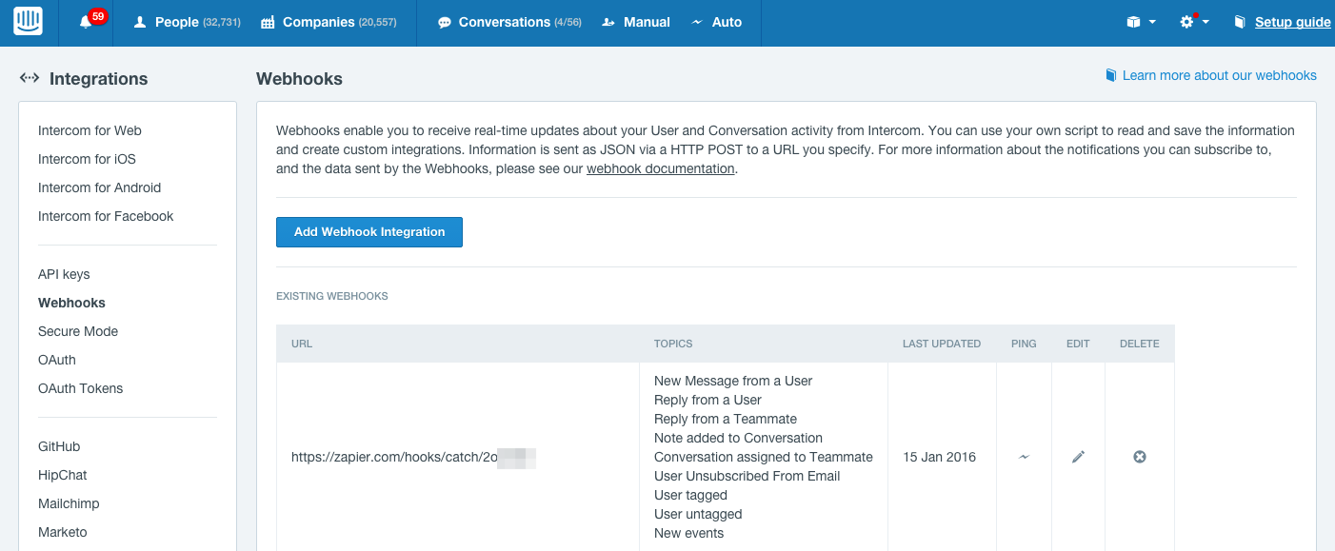Click Learn more about our webhooks

(1220, 75)
